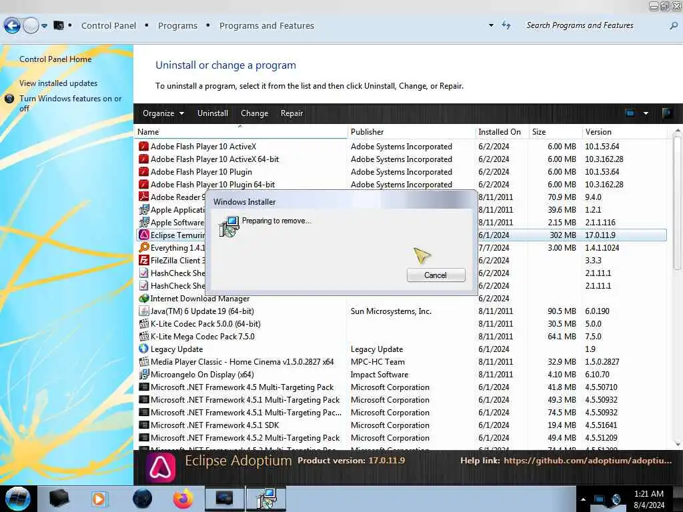Click the Internet Download Manager icon
683x512 pixels.
143,298
